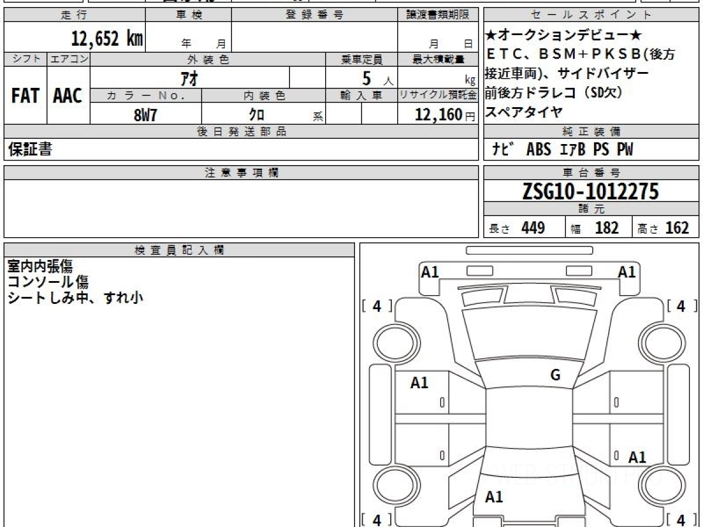Select exterior color value アオ

coord(190,78)
